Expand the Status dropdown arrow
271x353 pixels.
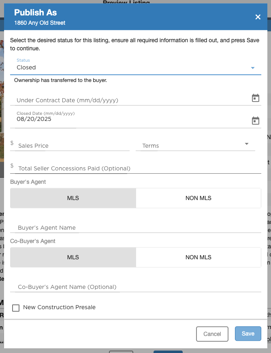[253, 68]
